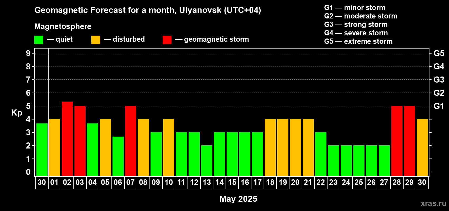This screenshot has width=449, height=211.
Task: Select the green bar for May 04
Action: click(x=93, y=150)
